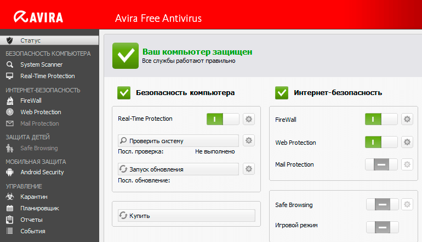422x242 pixels.
Task: Open gear settings beside Запуск обновления
Action: [249, 169]
